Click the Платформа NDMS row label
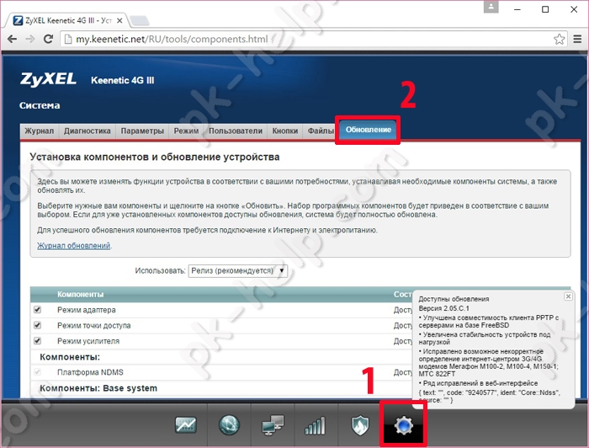The height and width of the screenshot is (448, 589). (90, 372)
